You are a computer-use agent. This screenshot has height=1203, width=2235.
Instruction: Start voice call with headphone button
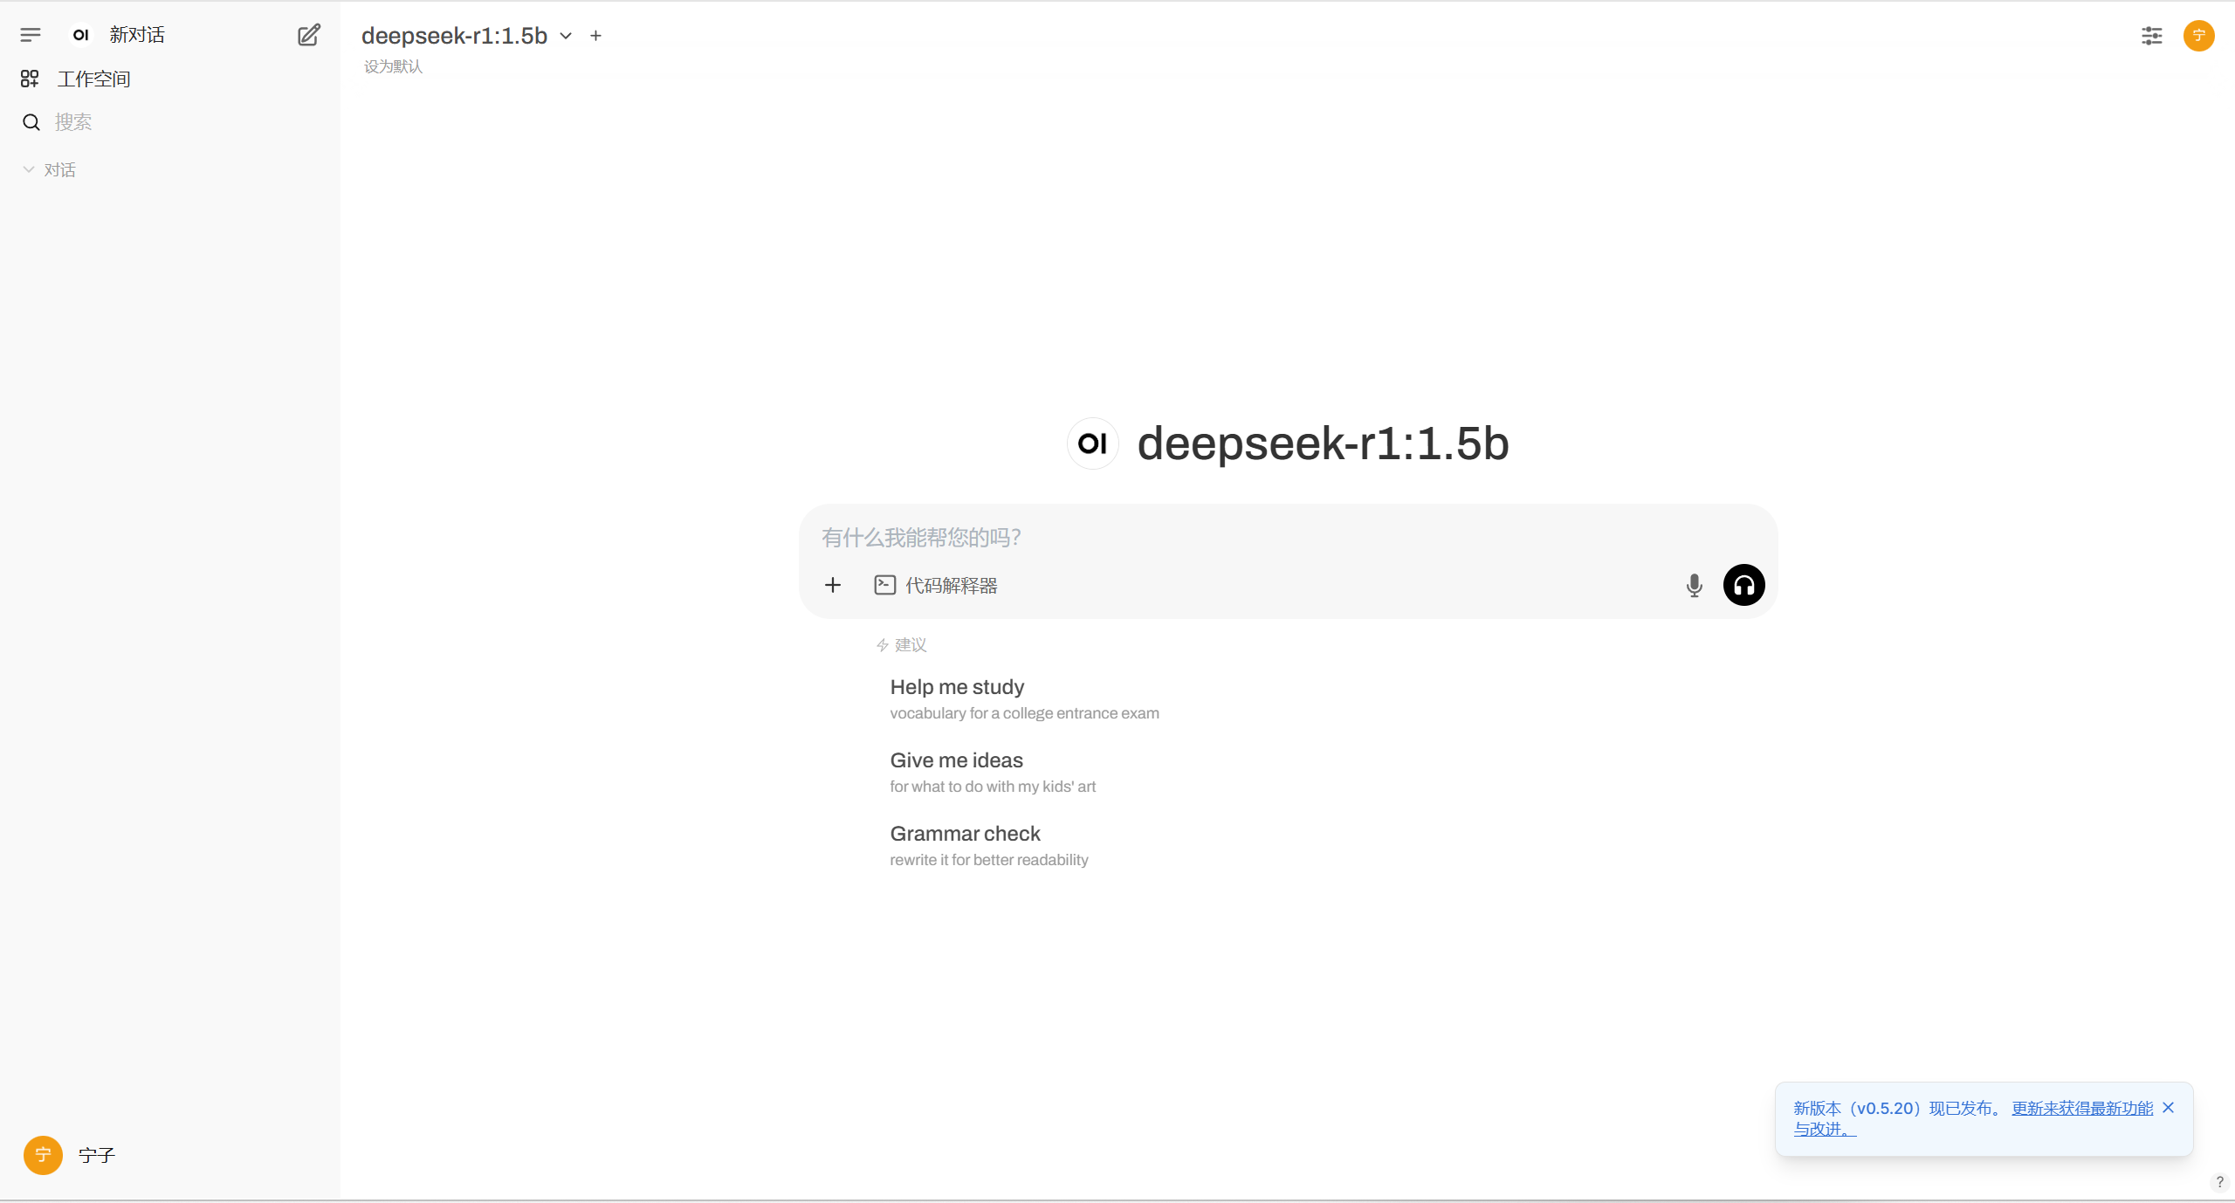click(1743, 585)
